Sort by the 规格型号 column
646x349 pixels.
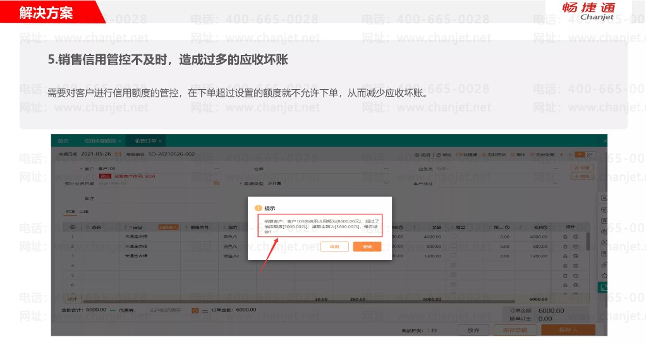pyautogui.click(x=186, y=228)
